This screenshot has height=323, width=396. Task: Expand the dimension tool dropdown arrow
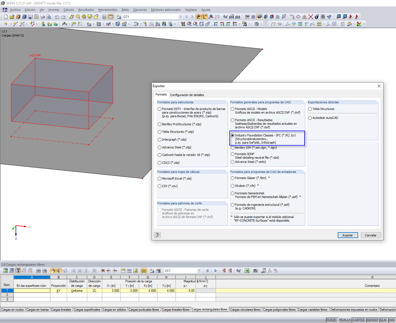click(69, 24)
